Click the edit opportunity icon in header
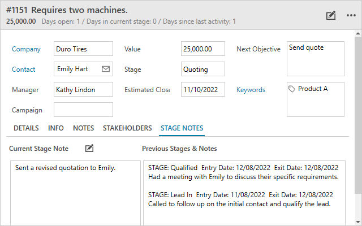Image resolution: width=362 pixels, height=226 pixels. coord(331,15)
